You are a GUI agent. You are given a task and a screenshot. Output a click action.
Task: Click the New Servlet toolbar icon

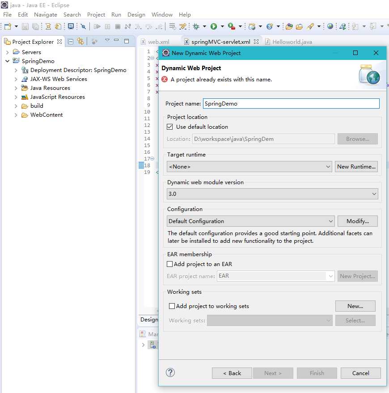[x=270, y=26]
